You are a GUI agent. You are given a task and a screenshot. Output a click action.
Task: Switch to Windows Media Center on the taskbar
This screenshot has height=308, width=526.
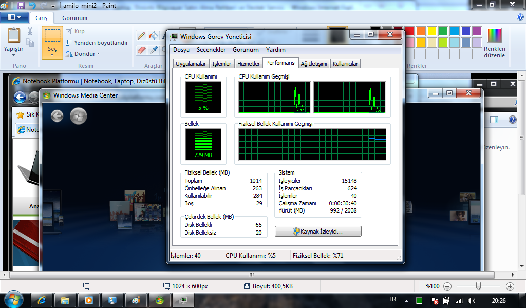159,301
